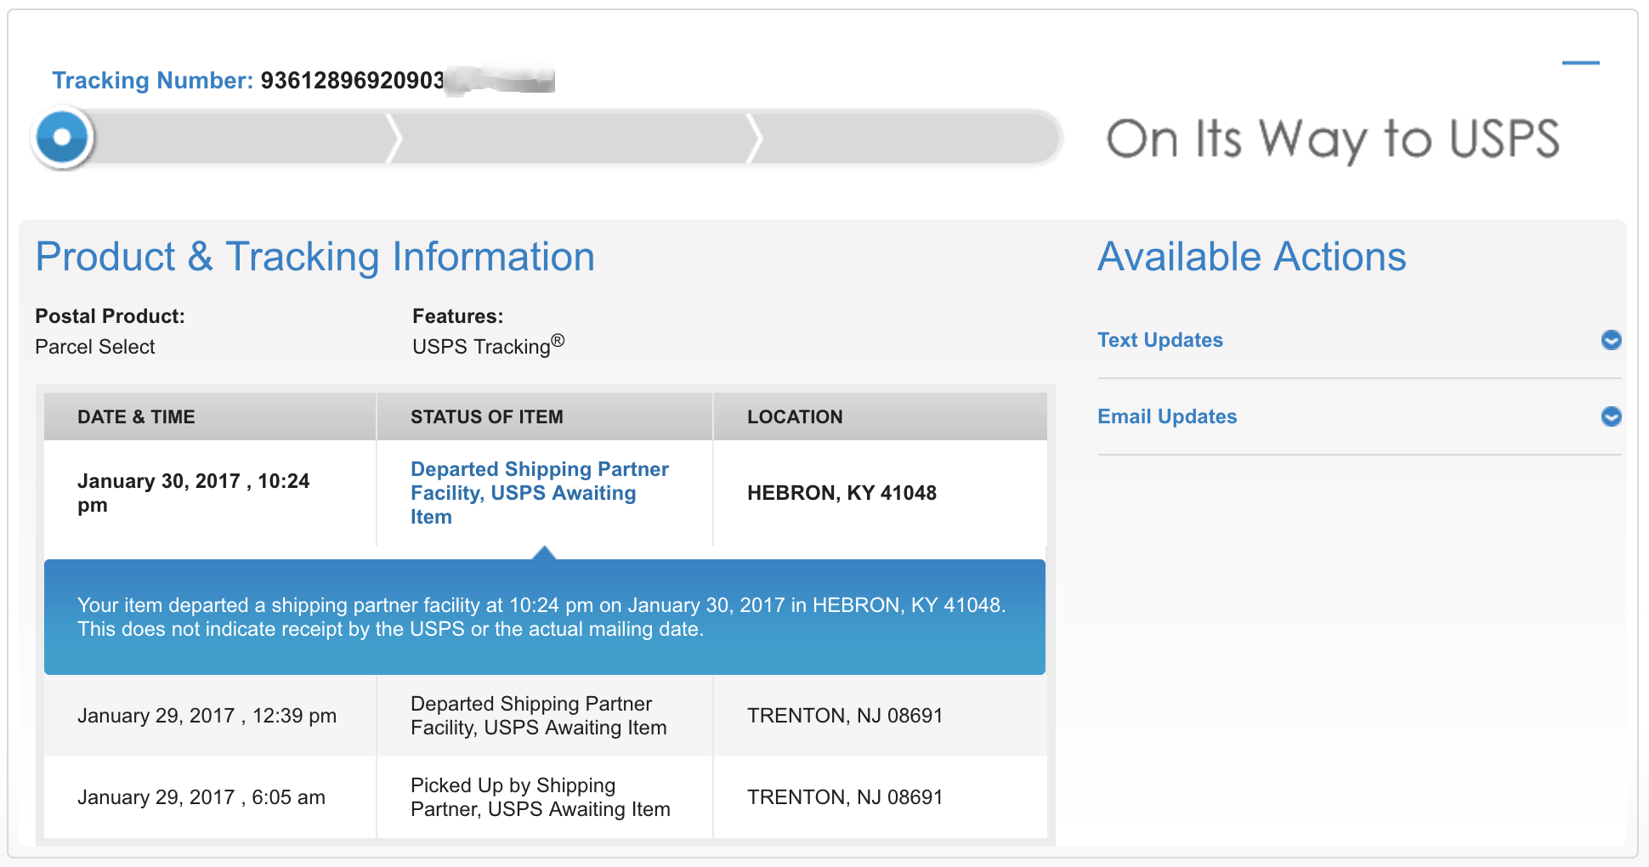Click the HEBRON, KY 41048 location cell
Viewport: 1649px width, 867px height.
point(841,493)
